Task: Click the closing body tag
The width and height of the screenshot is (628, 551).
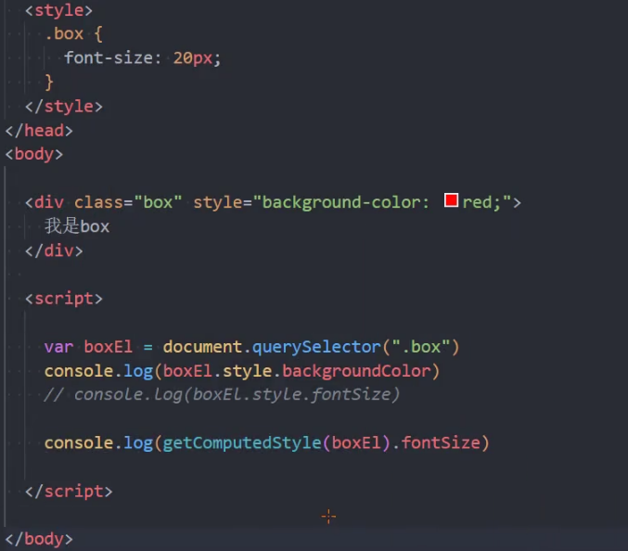Action: click(39, 539)
